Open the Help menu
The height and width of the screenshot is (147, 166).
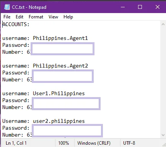point(68,17)
